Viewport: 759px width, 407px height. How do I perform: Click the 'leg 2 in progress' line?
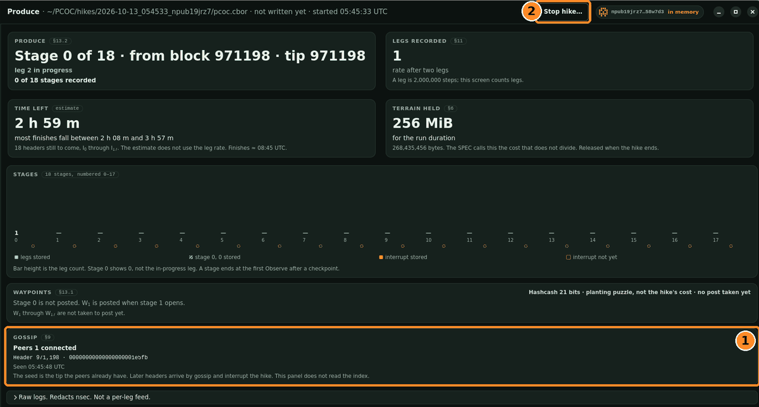tap(43, 70)
